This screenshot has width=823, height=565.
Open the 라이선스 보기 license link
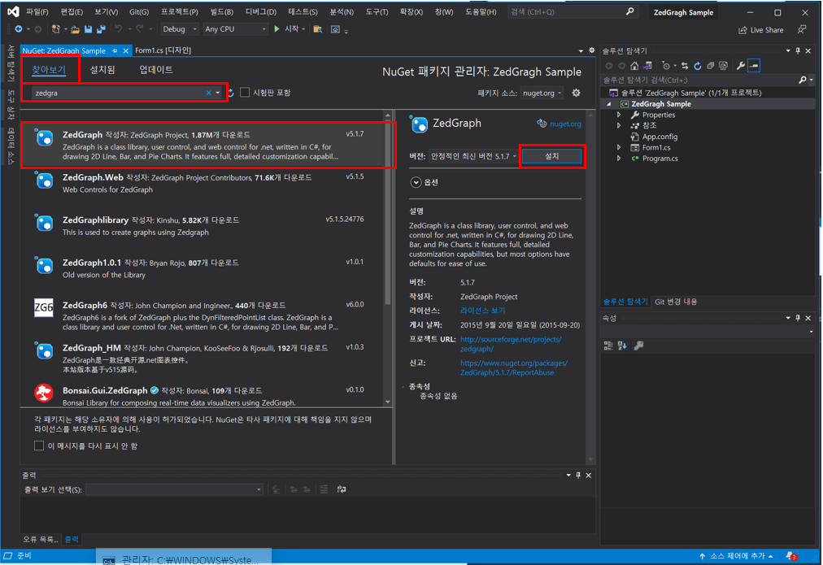pos(482,311)
